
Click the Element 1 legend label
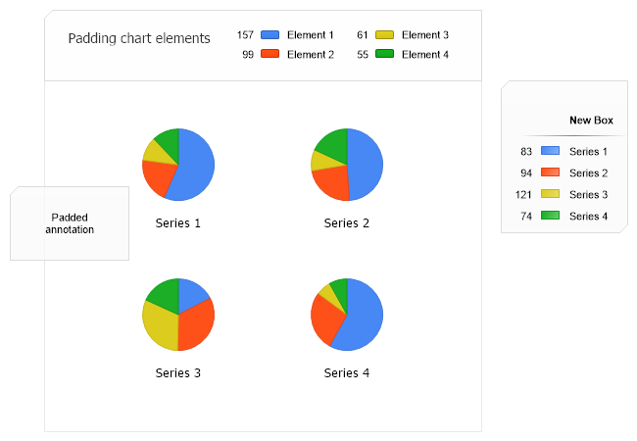point(311,35)
